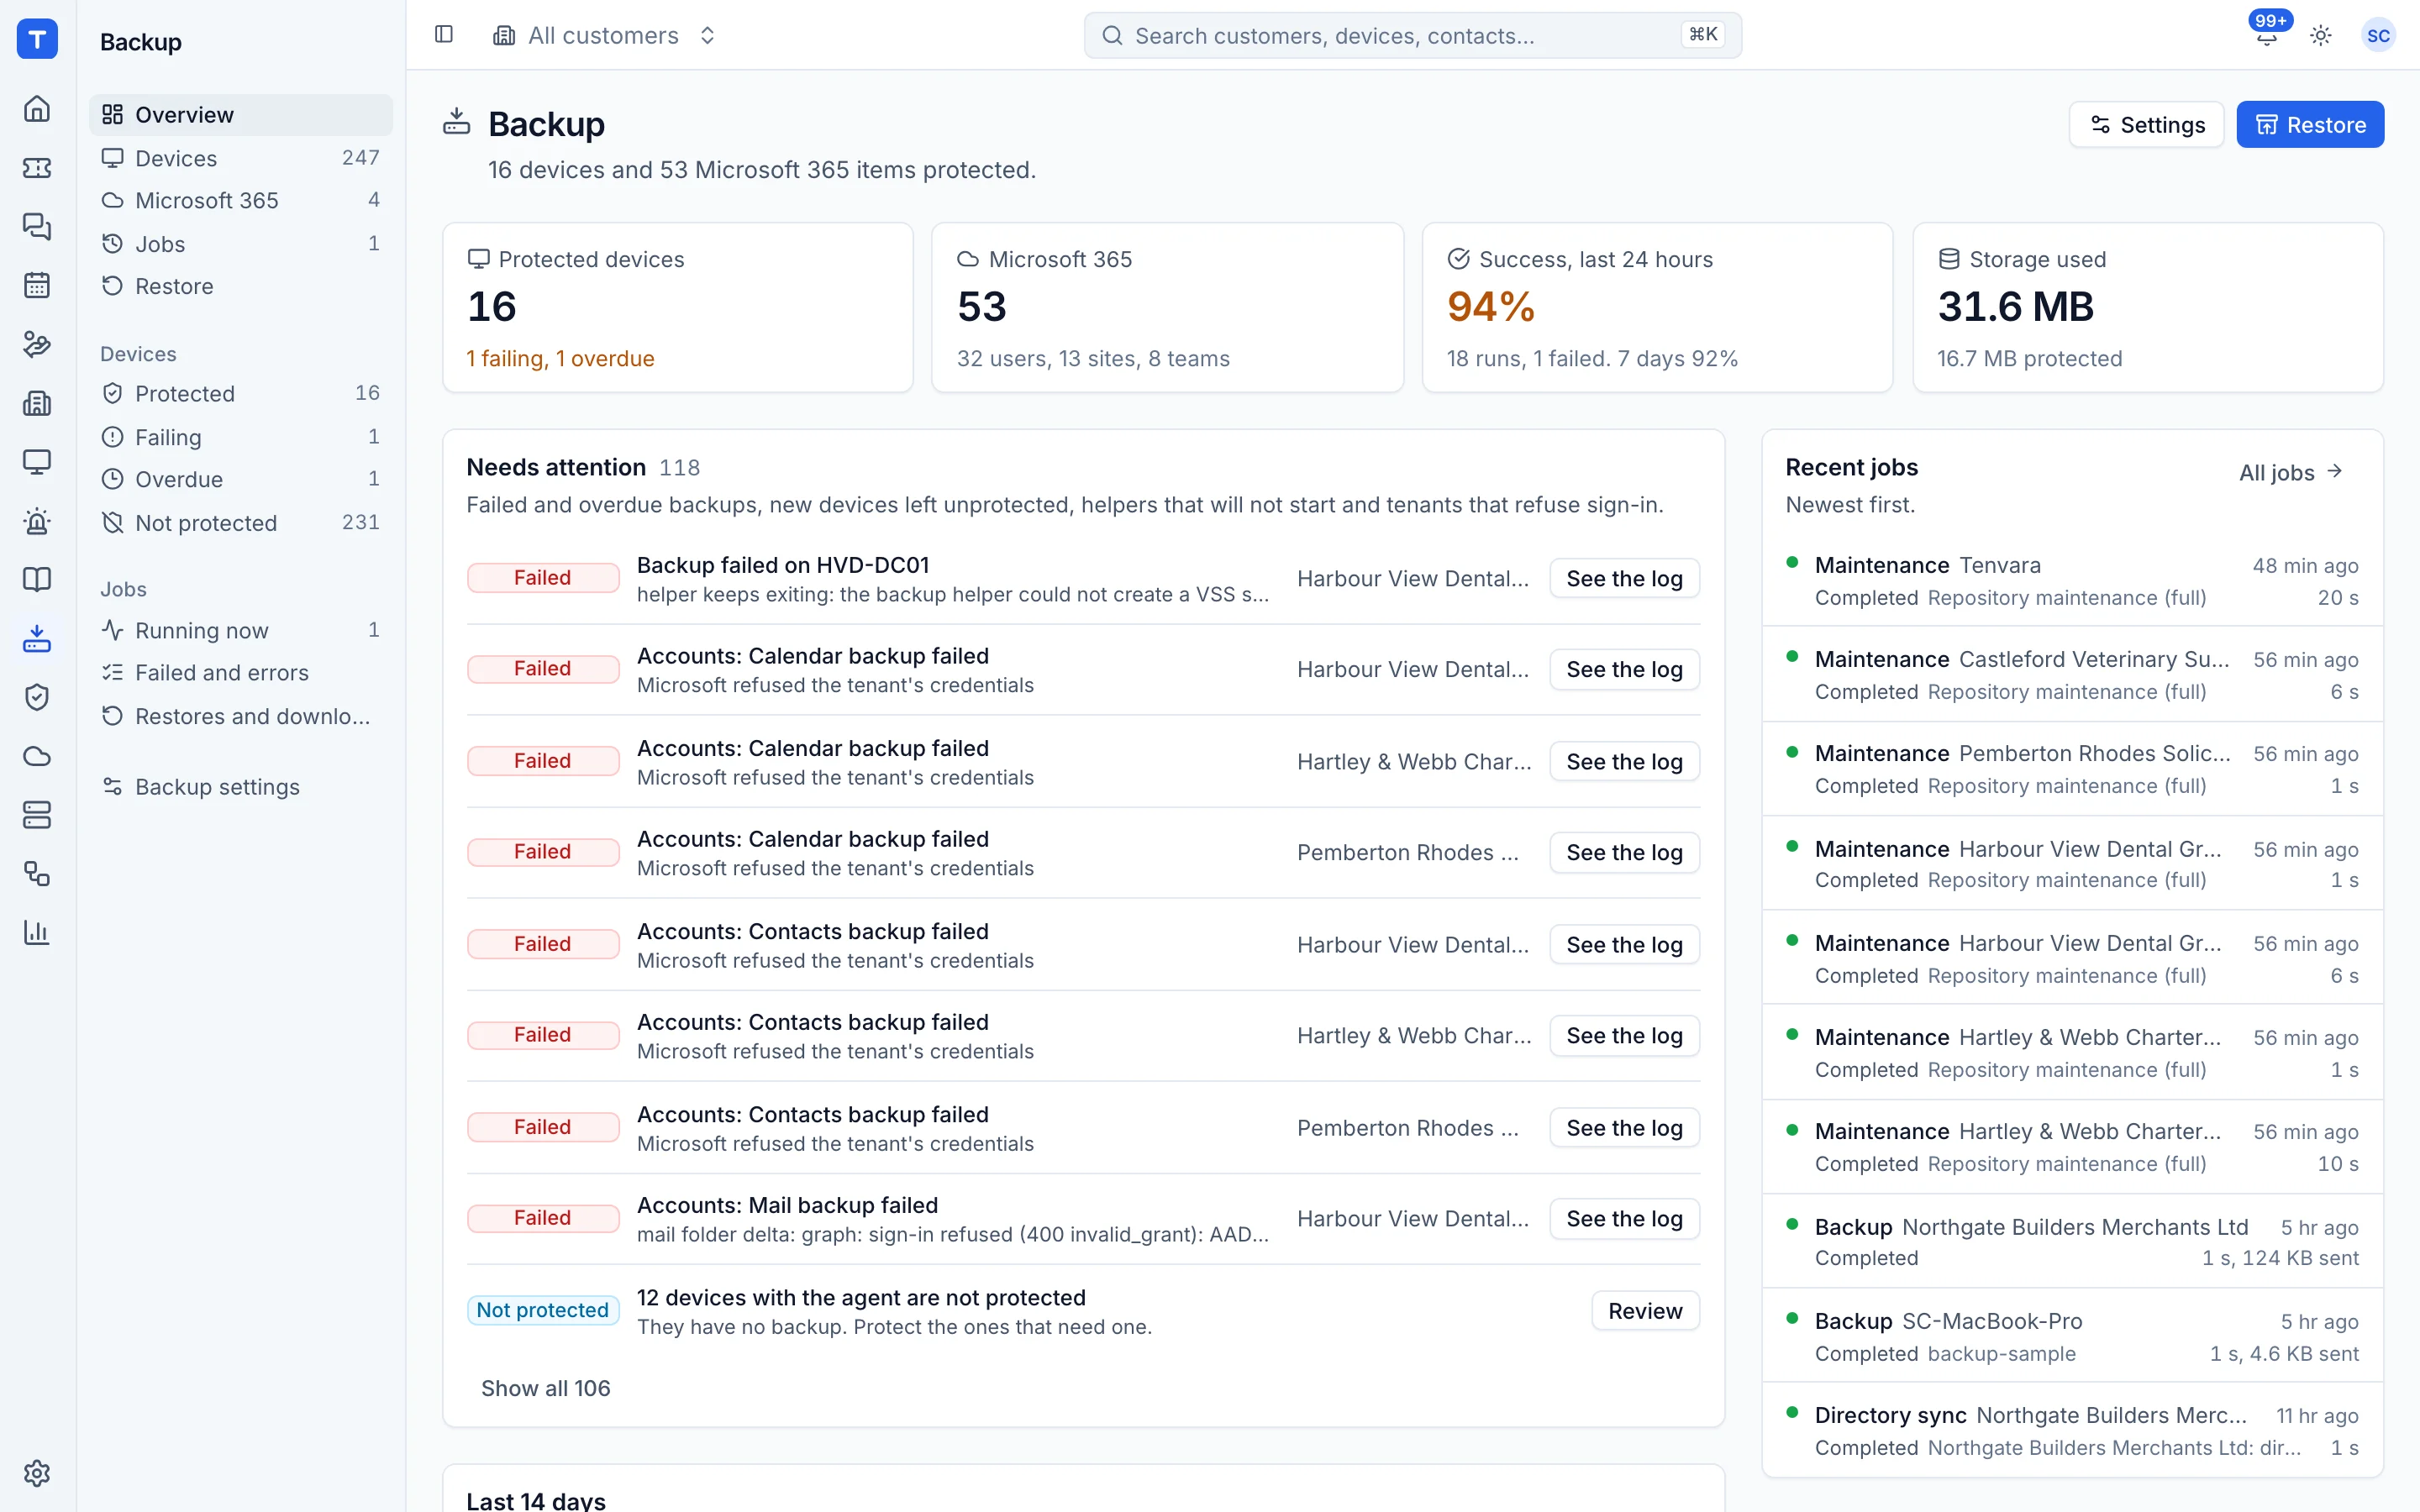
Task: Click the 1 failing, 1 overdue text
Action: [x=560, y=359]
